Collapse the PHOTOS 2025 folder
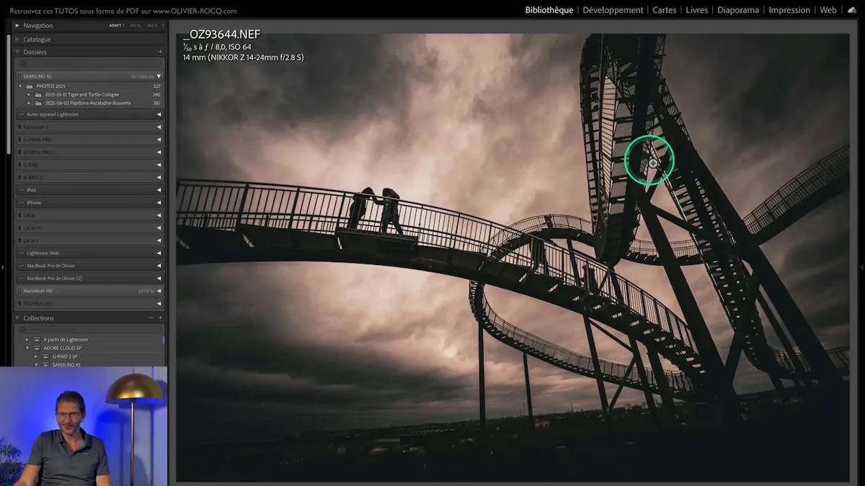The image size is (865, 486). point(20,86)
